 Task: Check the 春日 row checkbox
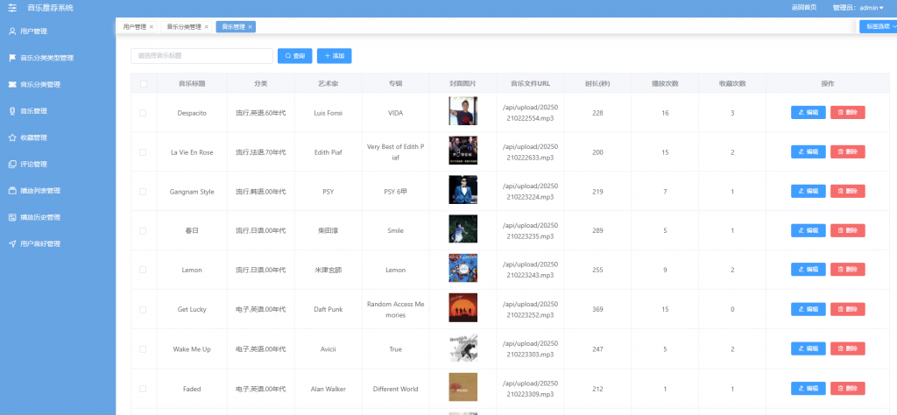[143, 231]
